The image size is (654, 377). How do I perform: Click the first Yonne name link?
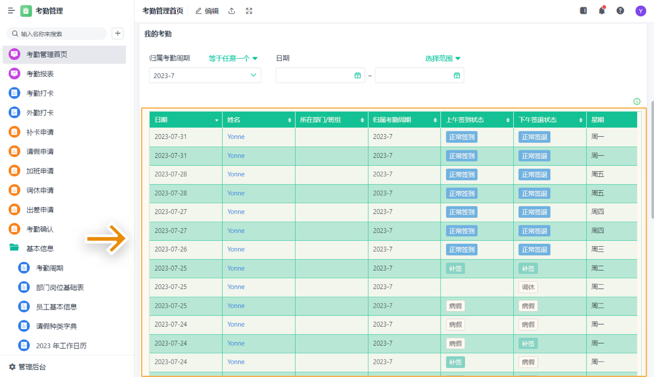coord(236,137)
